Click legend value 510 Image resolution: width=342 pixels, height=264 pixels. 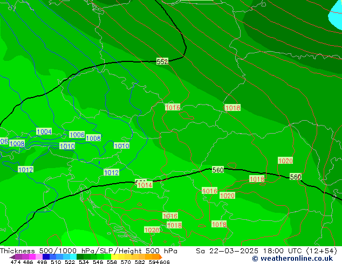click(56, 262)
